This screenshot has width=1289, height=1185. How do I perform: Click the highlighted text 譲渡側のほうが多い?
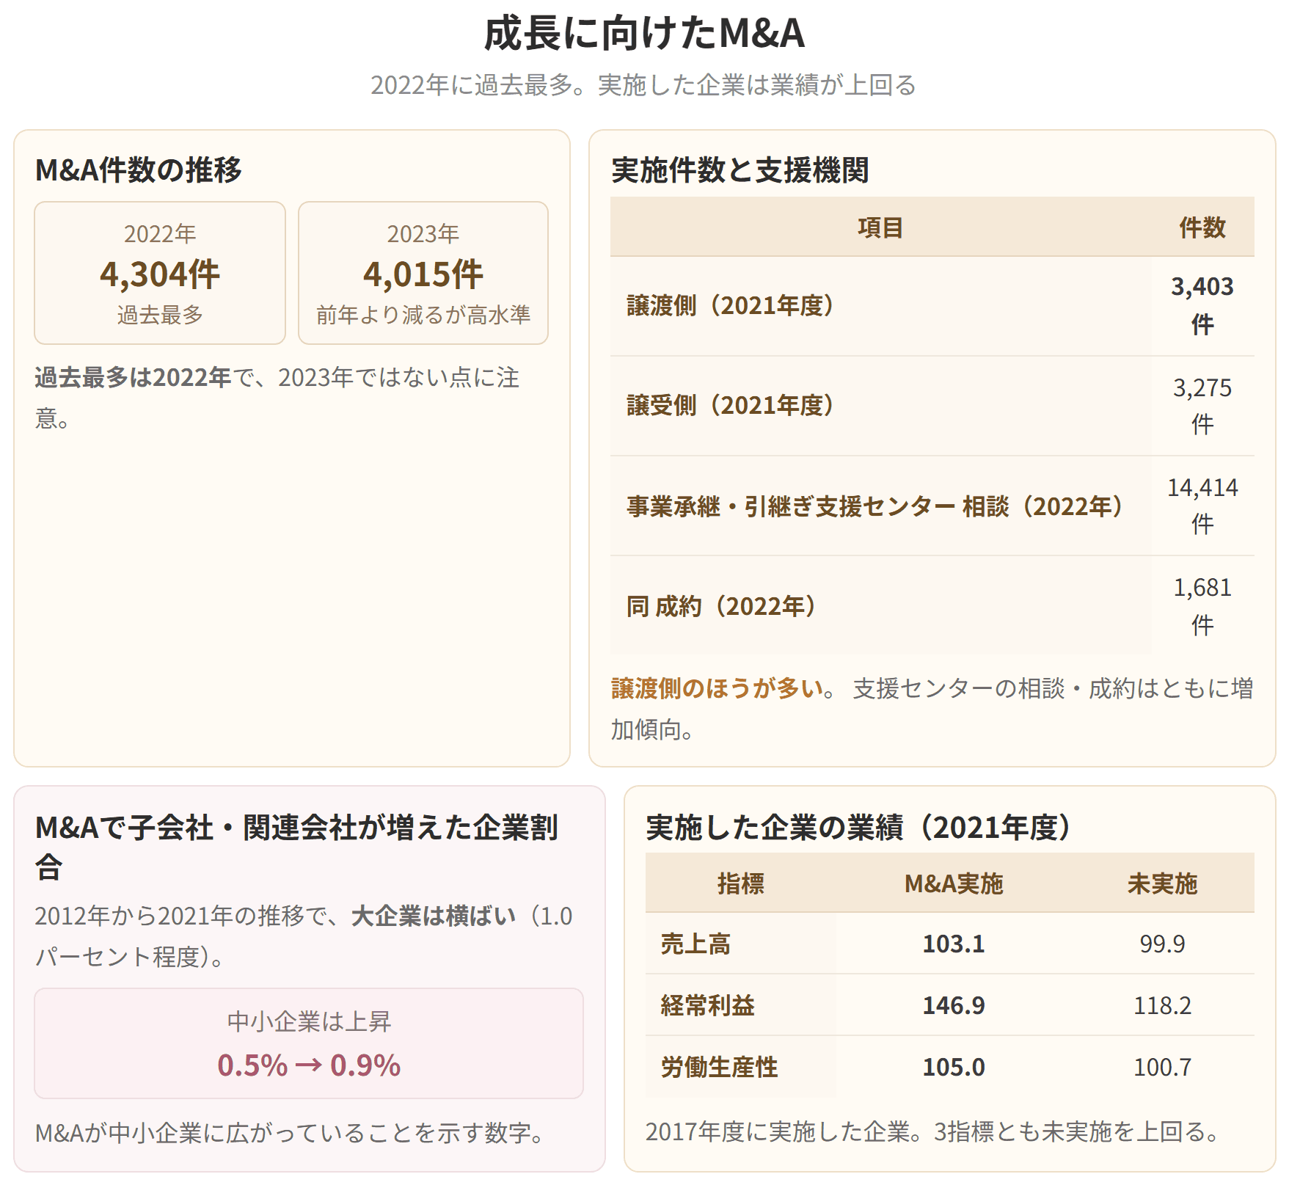tap(717, 688)
